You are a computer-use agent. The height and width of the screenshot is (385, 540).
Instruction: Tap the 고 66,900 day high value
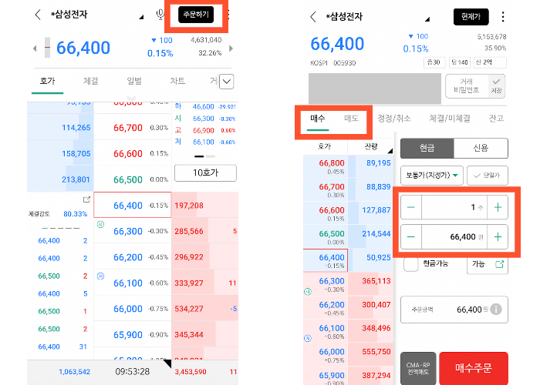pyautogui.click(x=205, y=130)
